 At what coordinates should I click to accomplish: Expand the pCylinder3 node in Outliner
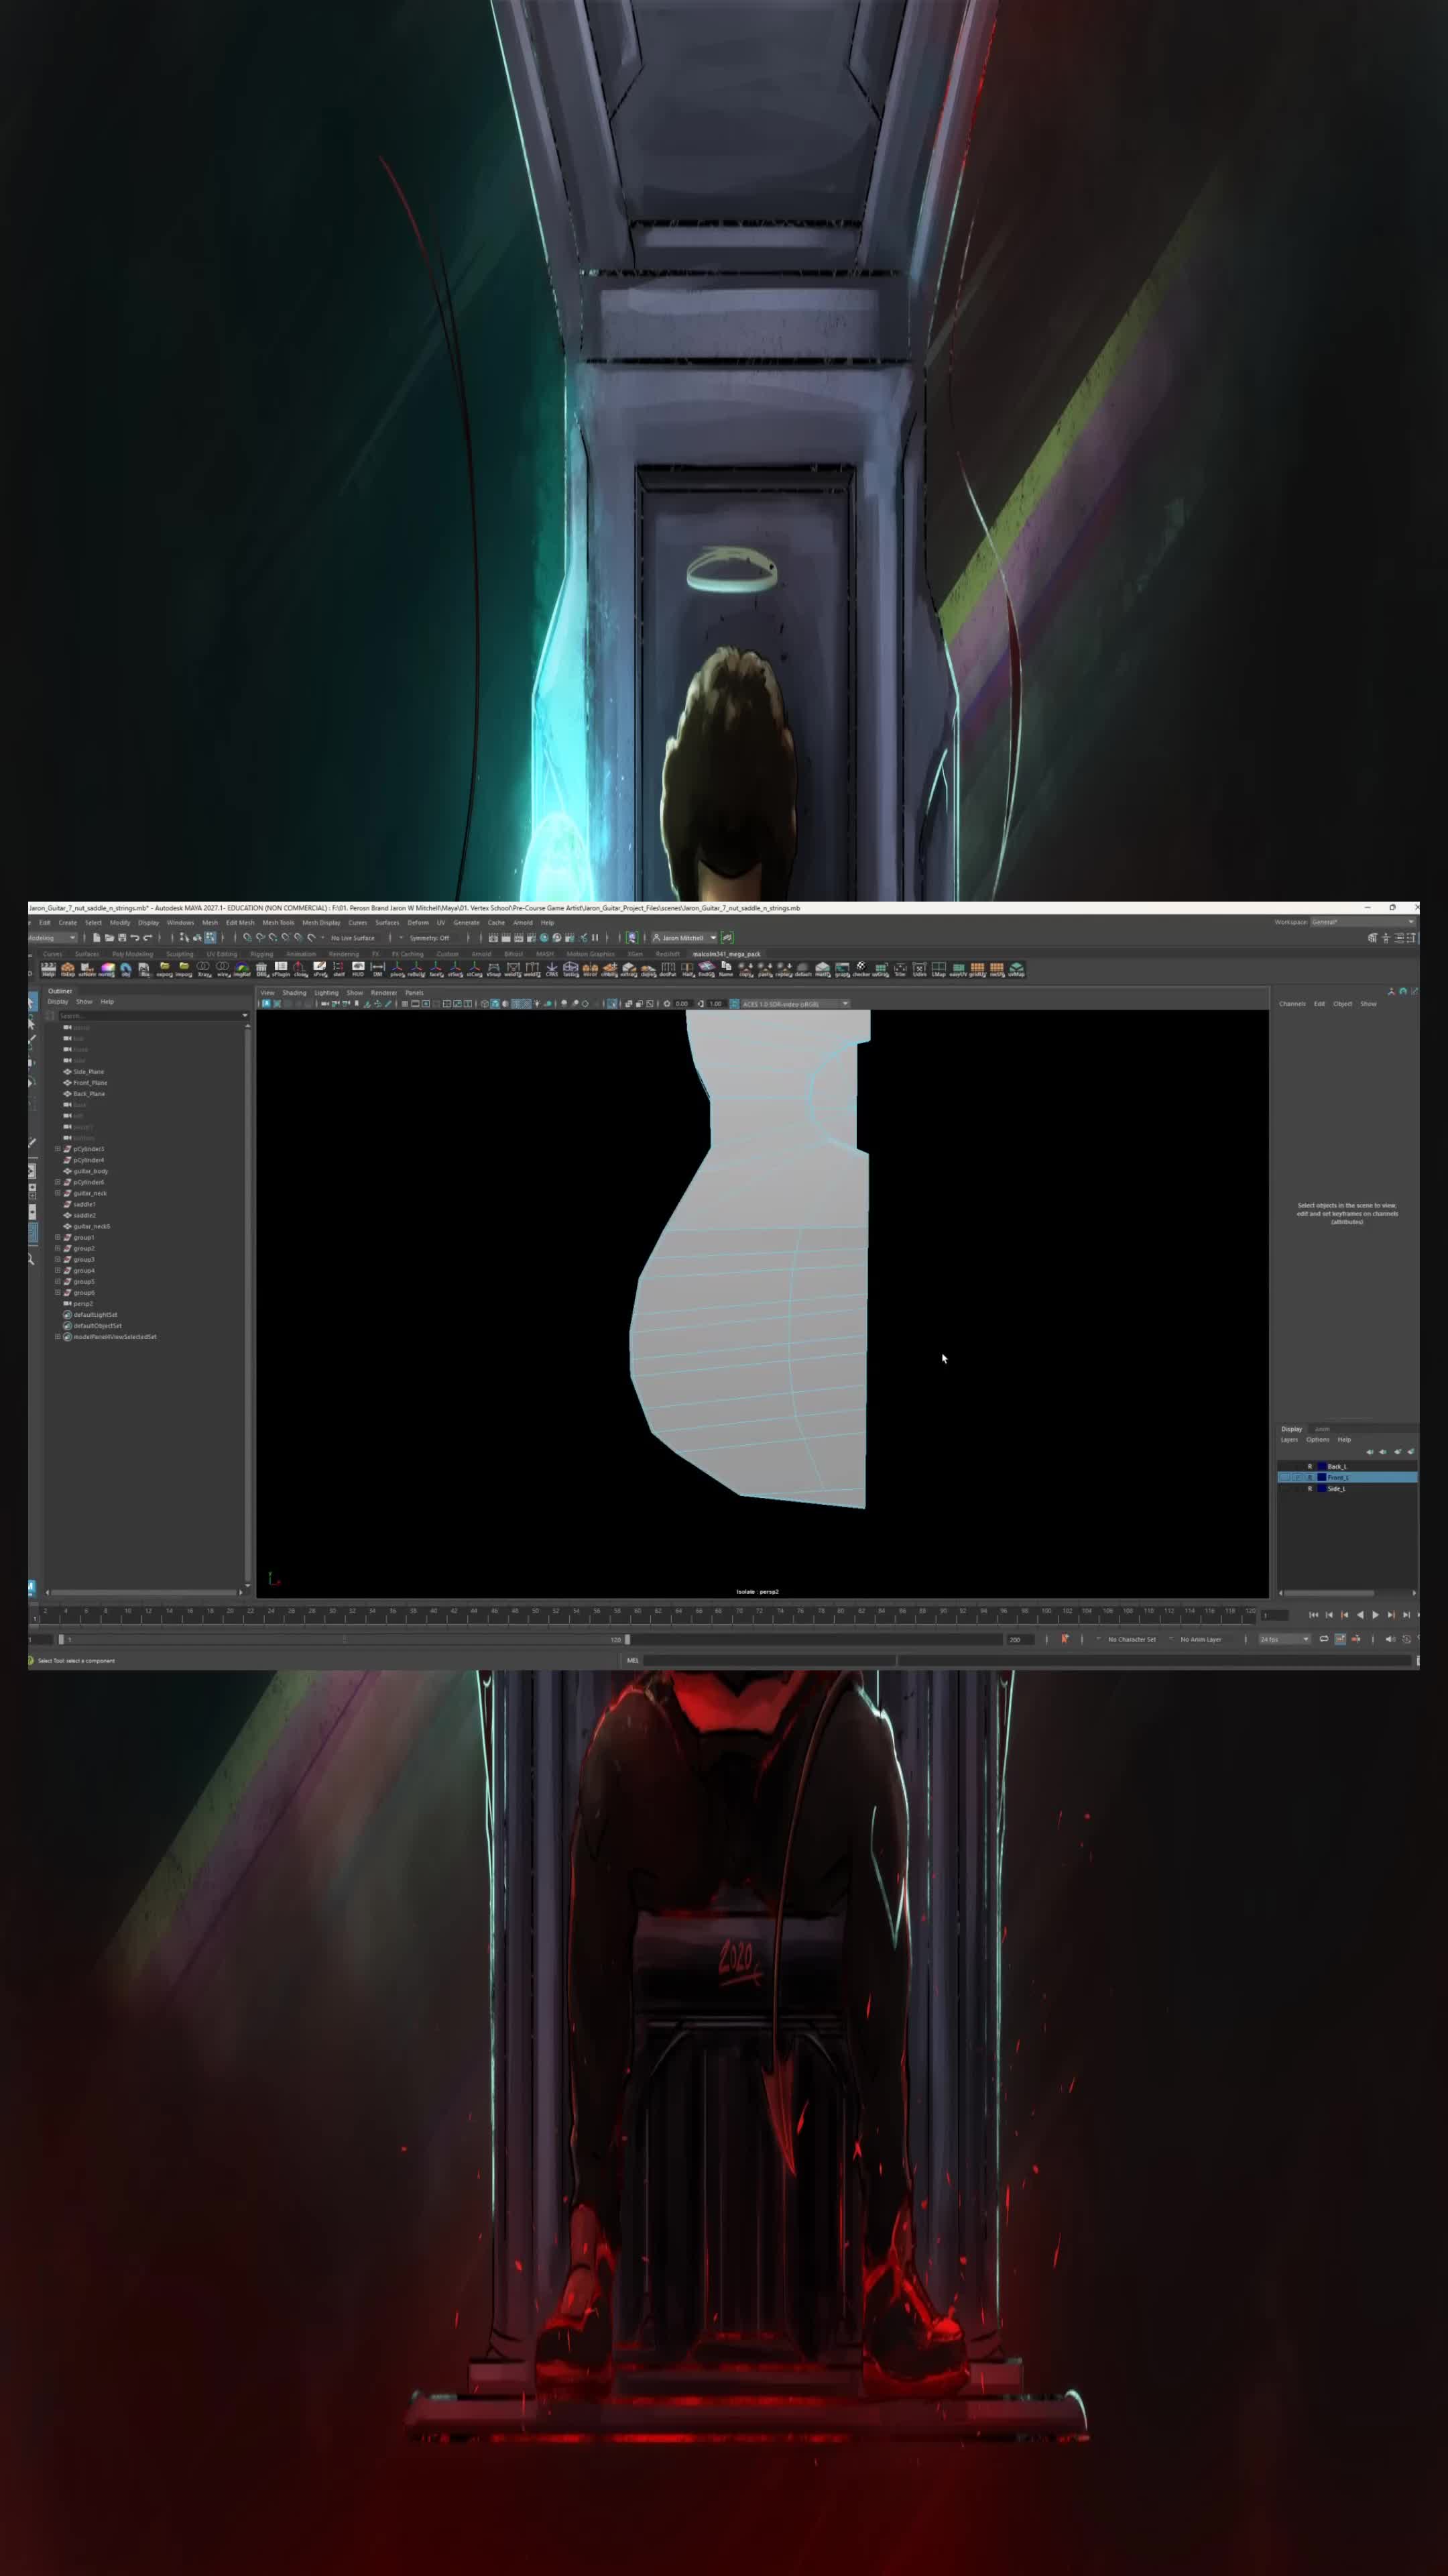(x=57, y=1149)
